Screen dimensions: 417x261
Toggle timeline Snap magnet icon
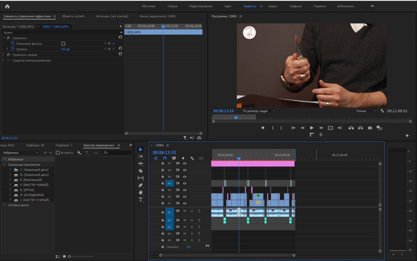[165, 158]
